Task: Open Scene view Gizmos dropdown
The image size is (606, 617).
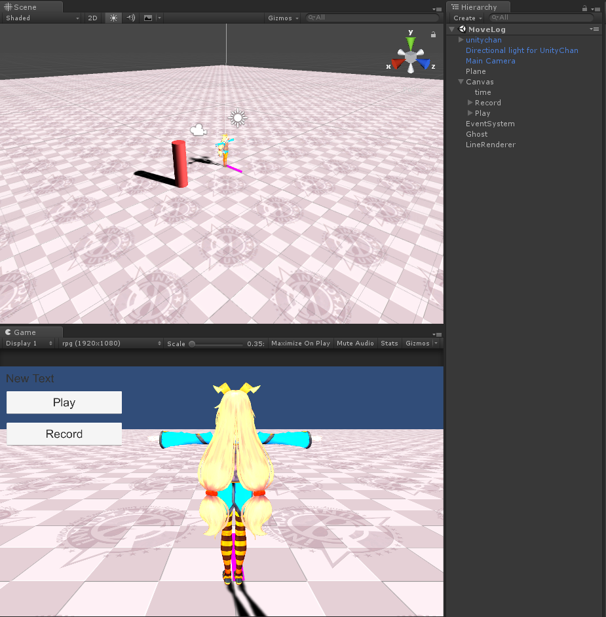Action: [283, 18]
